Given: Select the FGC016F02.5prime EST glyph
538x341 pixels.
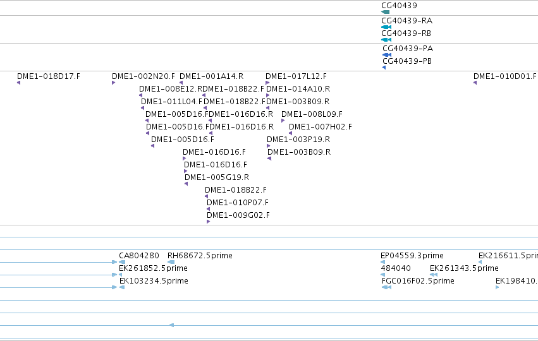Looking at the screenshot, I should 386,287.
